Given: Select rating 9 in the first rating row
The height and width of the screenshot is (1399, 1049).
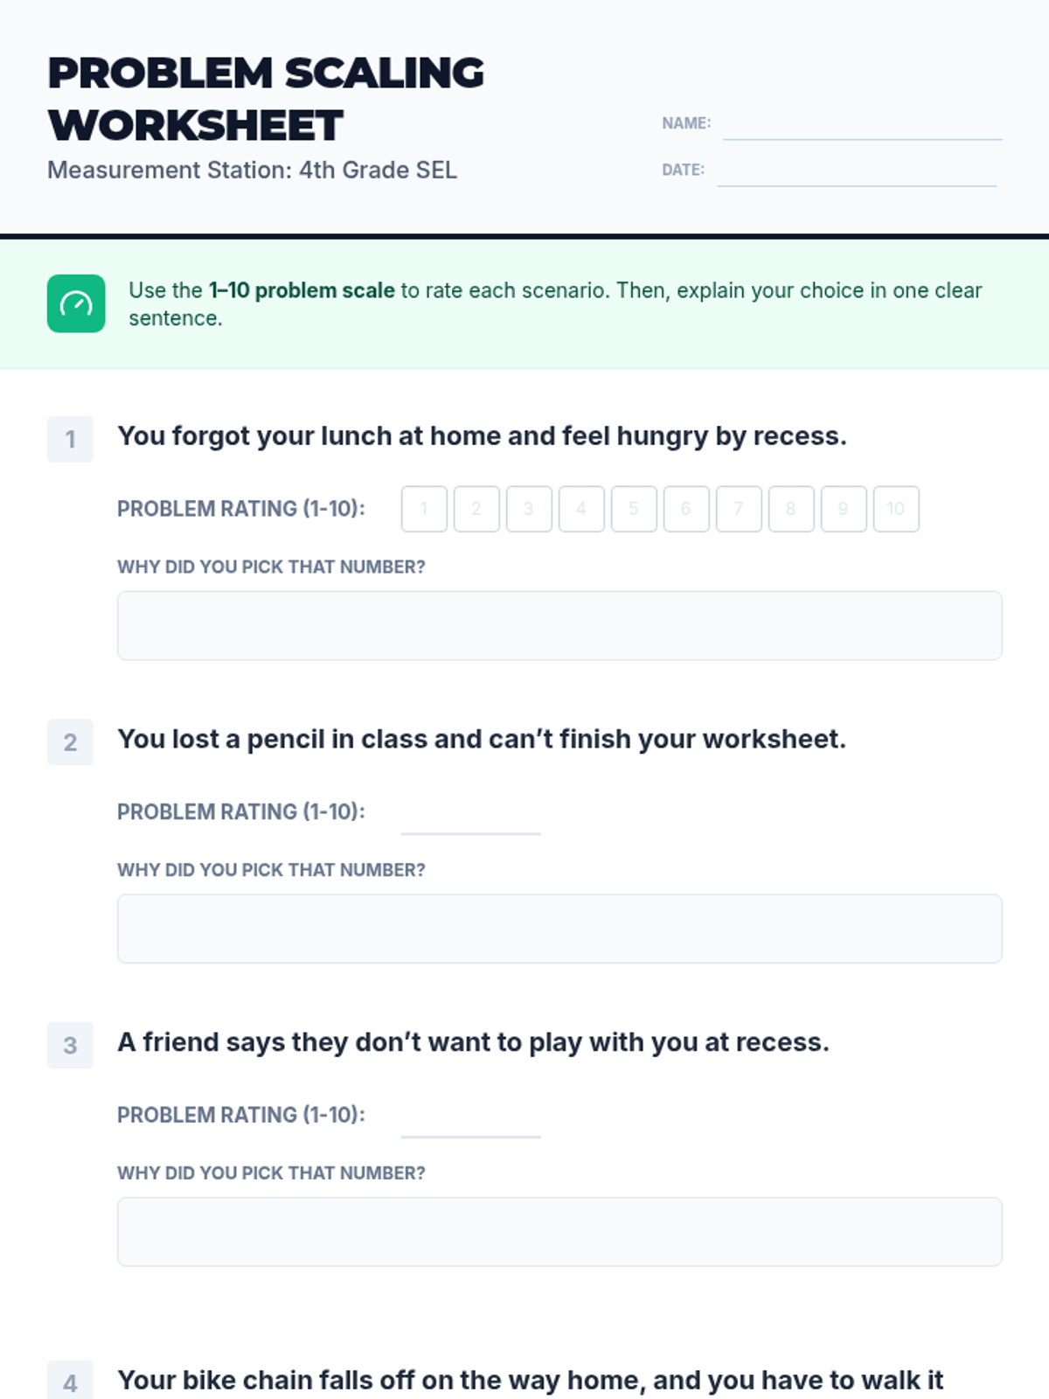Looking at the screenshot, I should (844, 509).
